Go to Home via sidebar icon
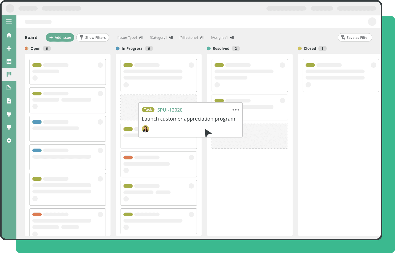395x253 pixels. (9, 35)
